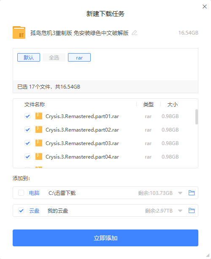The image size is (211, 259).
Task: Uncheck Crysis.3.Remastered.part01.rar
Action: click(x=27, y=116)
